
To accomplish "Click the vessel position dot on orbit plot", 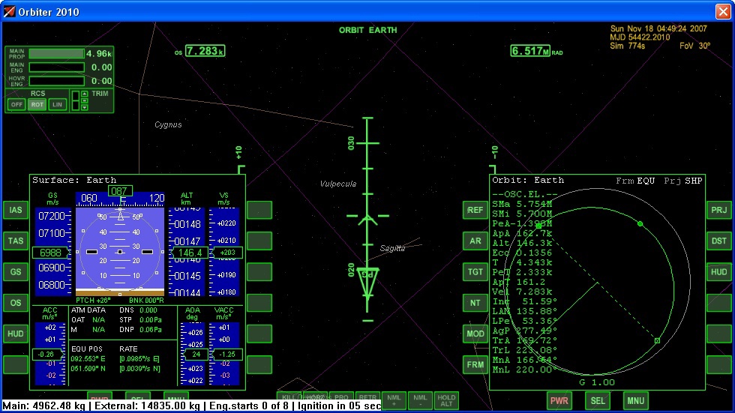I will [x=640, y=224].
